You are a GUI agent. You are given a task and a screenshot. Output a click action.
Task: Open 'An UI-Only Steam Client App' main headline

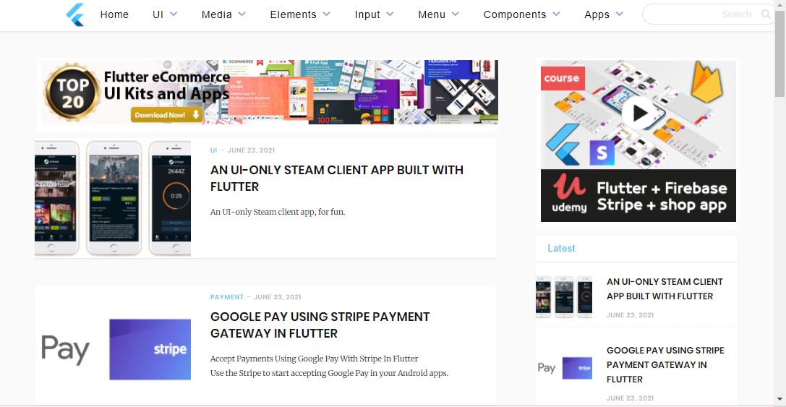coord(337,178)
